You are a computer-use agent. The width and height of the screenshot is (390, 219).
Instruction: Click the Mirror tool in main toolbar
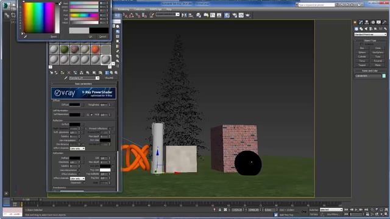(x=184, y=15)
